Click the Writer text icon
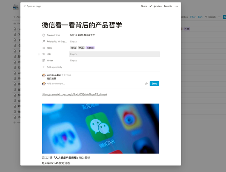This screenshot has width=226, height=172. point(44,61)
